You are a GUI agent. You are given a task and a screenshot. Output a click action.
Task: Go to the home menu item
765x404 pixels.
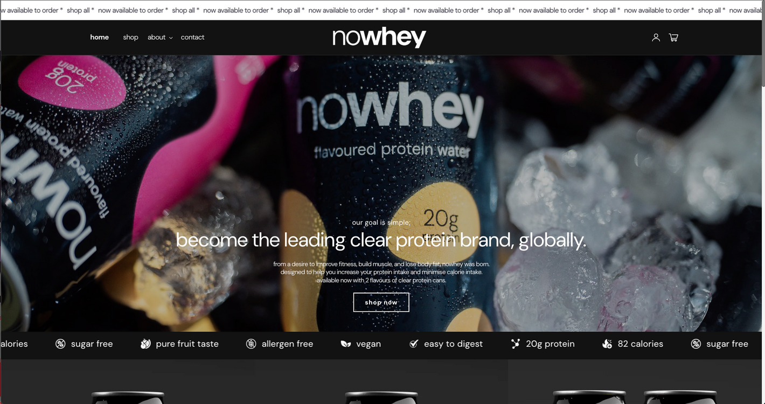click(100, 37)
